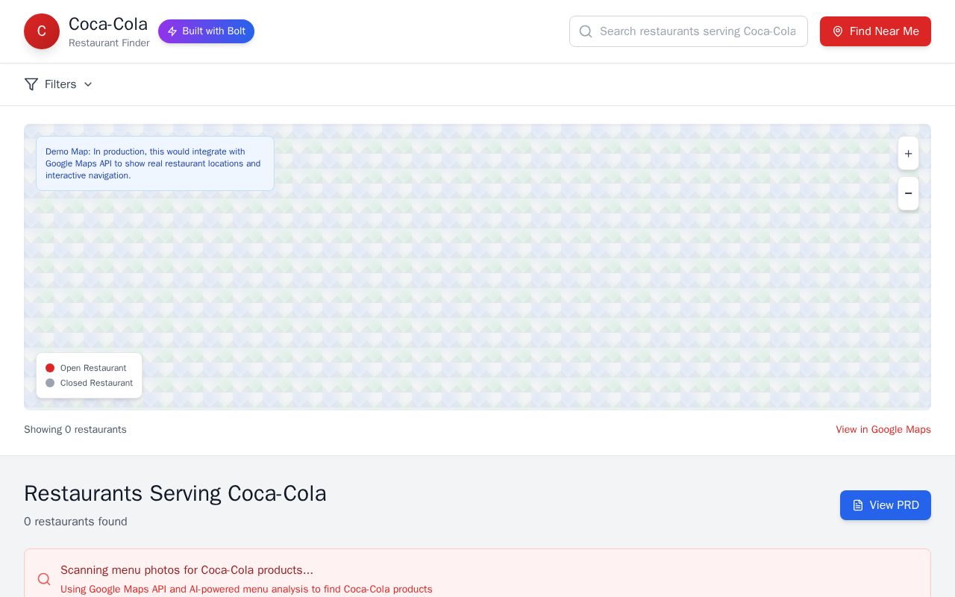Viewport: 955px width, 597px height.
Task: Click "Closed Restaurant" legend label
Action: (96, 383)
